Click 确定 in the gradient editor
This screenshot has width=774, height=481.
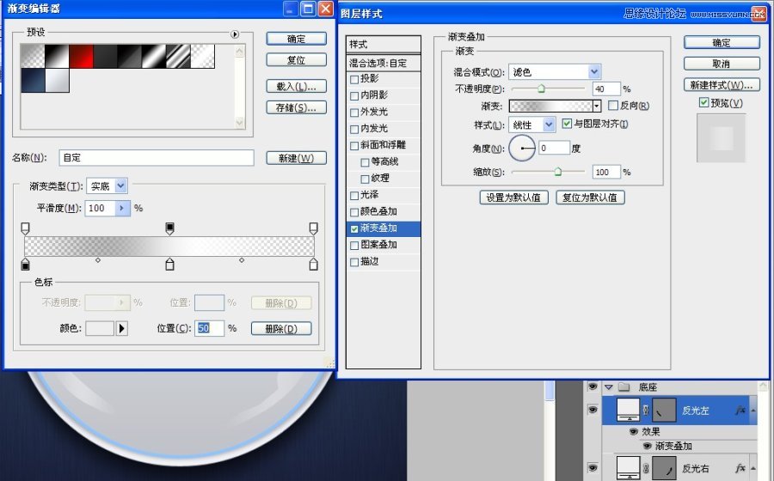pos(296,39)
